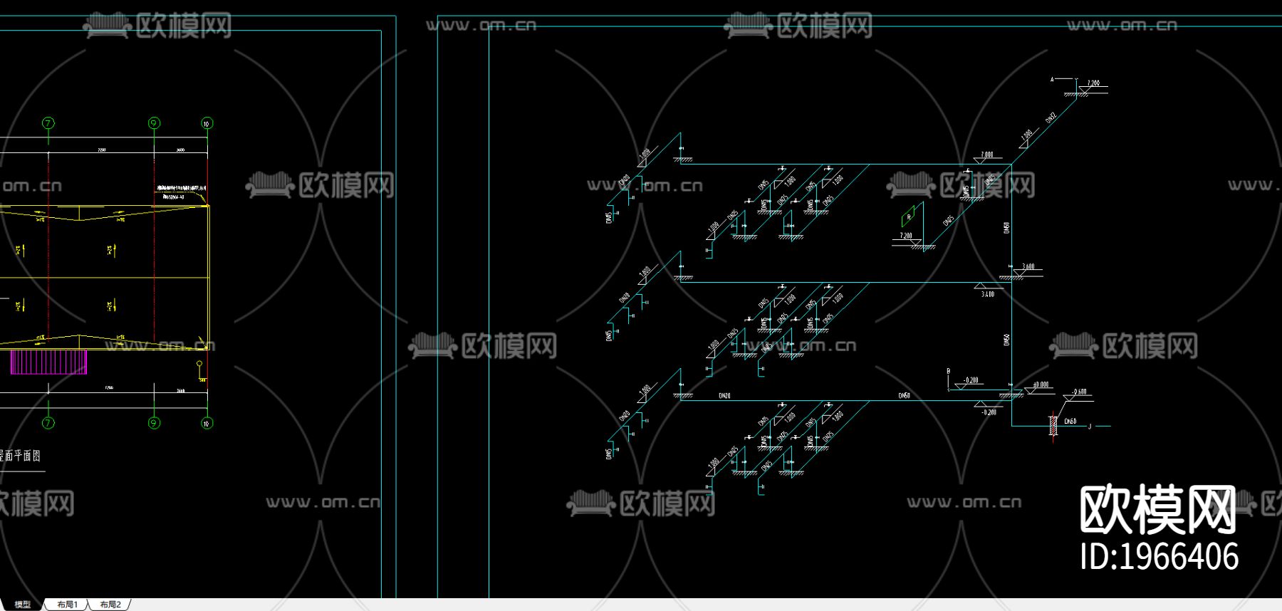The image size is (1282, 611).
Task: Click the 7.000 elevation label
Action: (986, 155)
